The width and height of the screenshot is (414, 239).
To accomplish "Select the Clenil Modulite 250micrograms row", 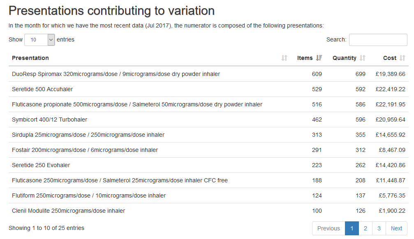I will pos(208,211).
